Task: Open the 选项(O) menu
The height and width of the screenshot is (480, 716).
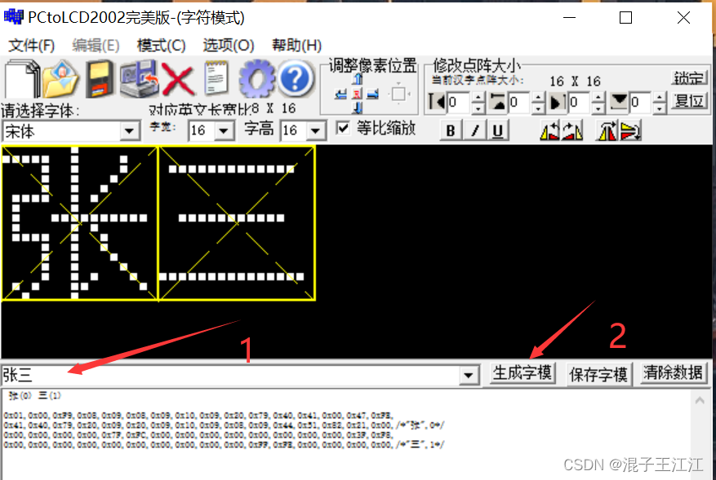Action: coord(229,45)
